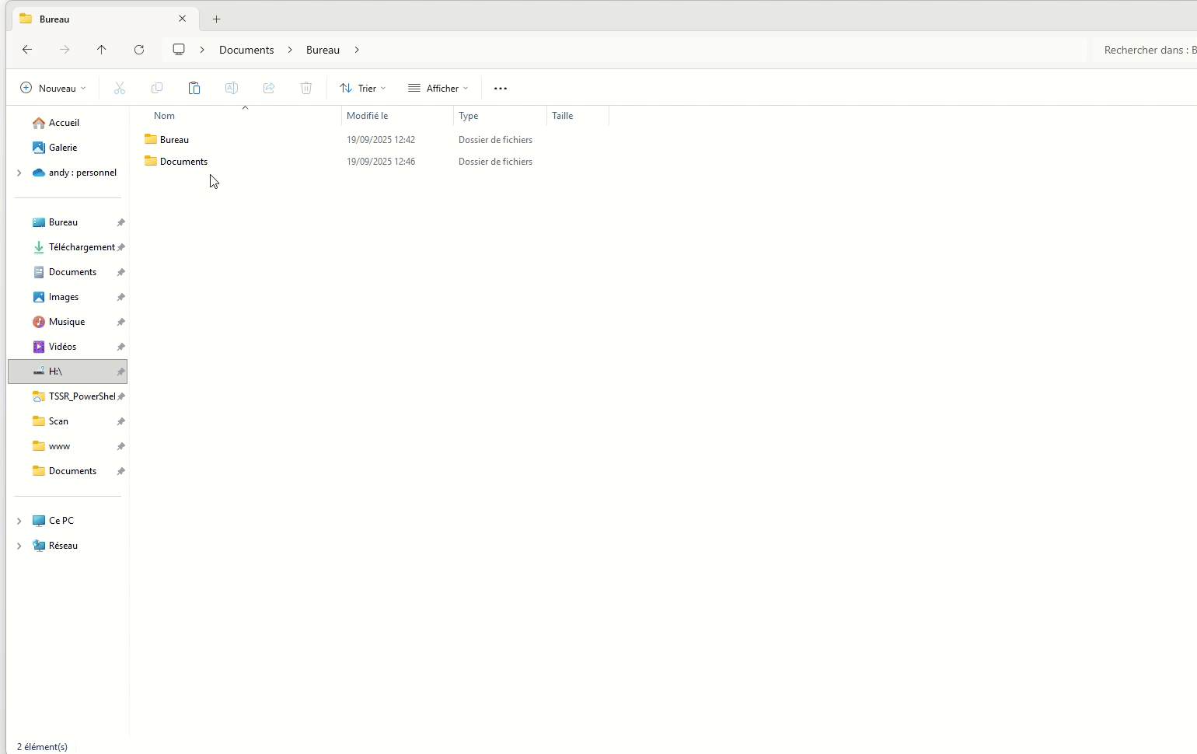Image resolution: width=1197 pixels, height=754 pixels.
Task: Open the Trier sort dropdown
Action: pos(363,89)
